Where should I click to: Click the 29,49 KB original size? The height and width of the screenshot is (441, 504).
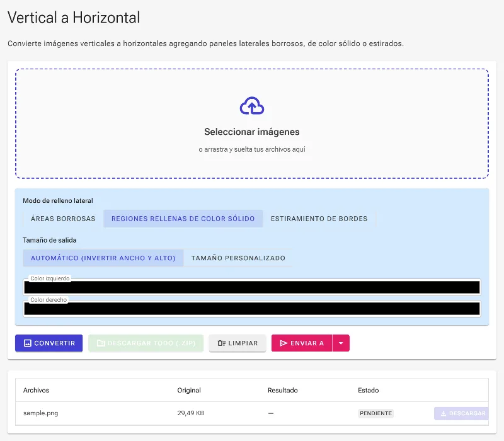point(191,413)
